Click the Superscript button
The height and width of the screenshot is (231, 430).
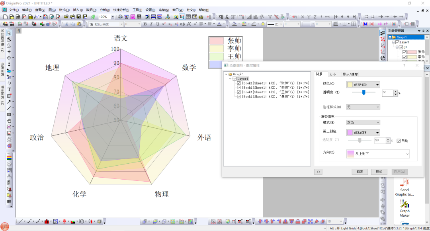click(x=164, y=24)
